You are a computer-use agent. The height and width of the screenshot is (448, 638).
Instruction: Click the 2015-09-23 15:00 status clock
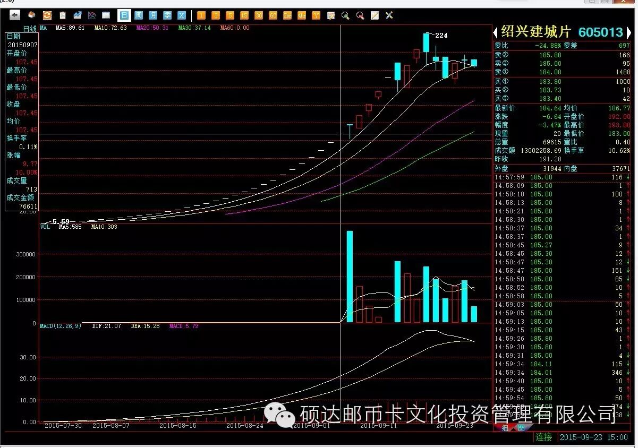click(593, 437)
